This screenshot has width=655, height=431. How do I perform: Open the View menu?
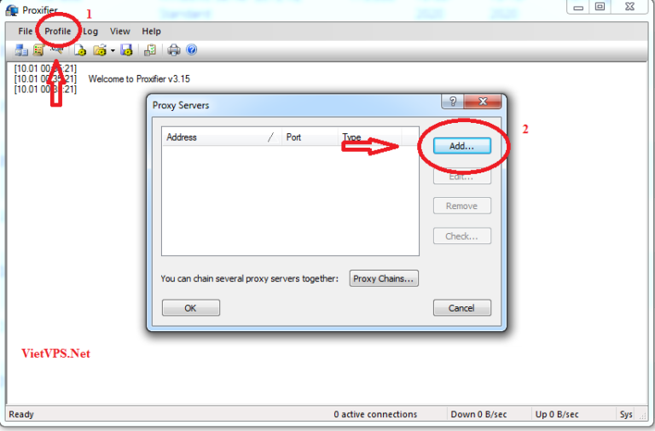click(120, 32)
